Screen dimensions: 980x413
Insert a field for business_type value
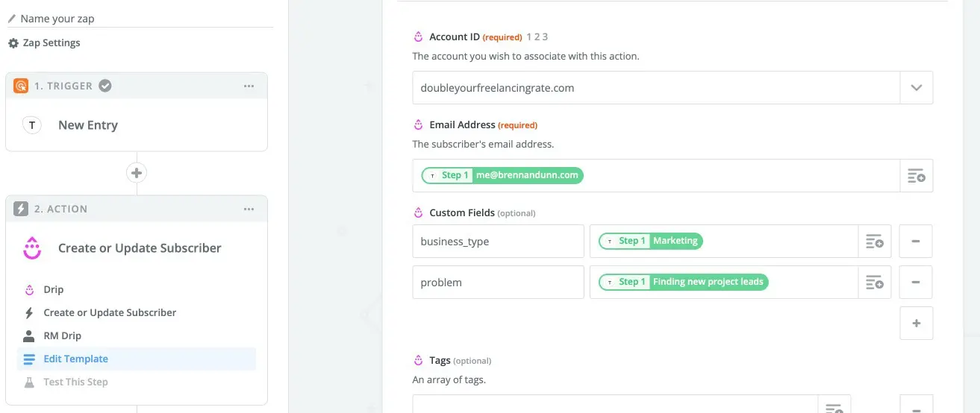[875, 242]
